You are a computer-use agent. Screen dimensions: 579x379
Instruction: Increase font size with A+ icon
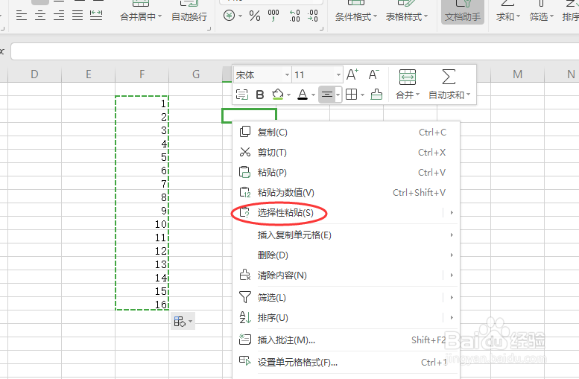(352, 75)
